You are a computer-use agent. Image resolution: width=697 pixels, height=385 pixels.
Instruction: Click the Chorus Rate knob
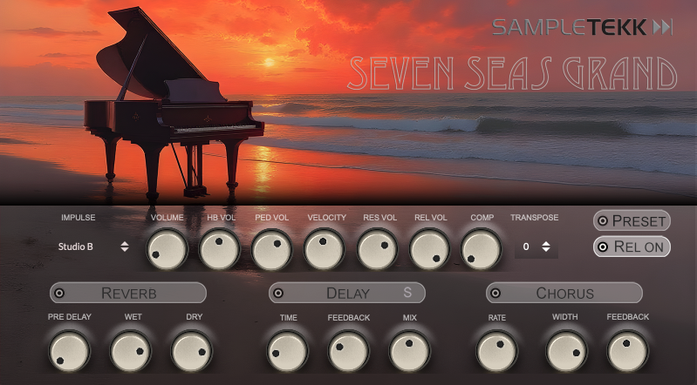(497, 352)
